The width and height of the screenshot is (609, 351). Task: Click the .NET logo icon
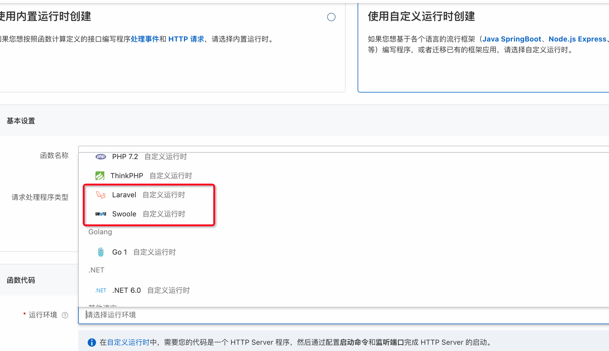[x=101, y=290]
